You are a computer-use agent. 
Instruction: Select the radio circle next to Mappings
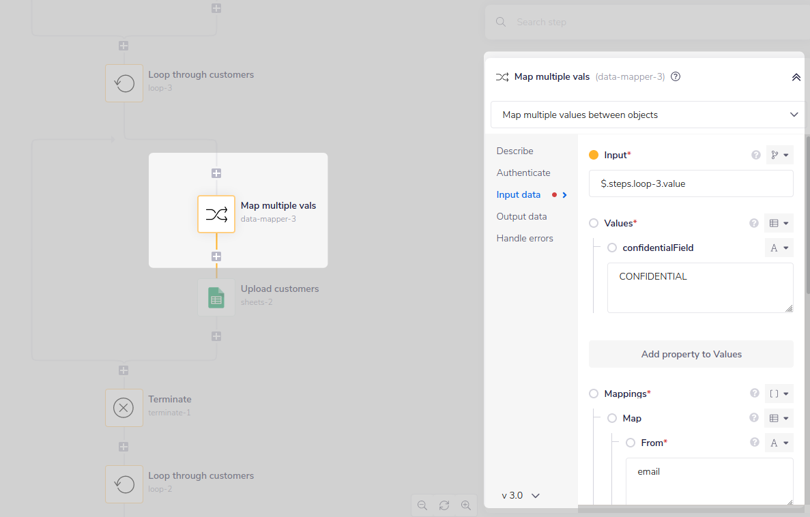pos(594,394)
